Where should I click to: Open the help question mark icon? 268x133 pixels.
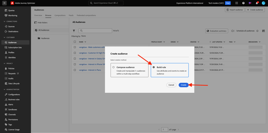243,3
